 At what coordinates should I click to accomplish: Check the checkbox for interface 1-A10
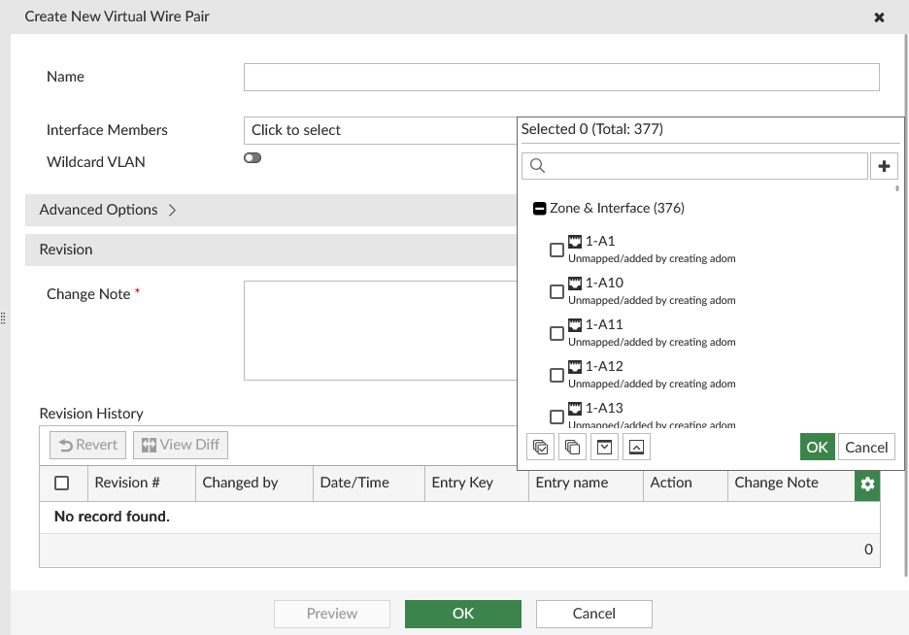point(556,290)
